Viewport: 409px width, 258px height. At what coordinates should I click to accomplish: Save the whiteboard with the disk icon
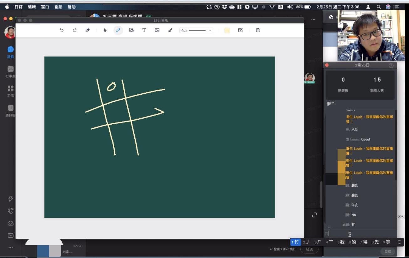258,30
